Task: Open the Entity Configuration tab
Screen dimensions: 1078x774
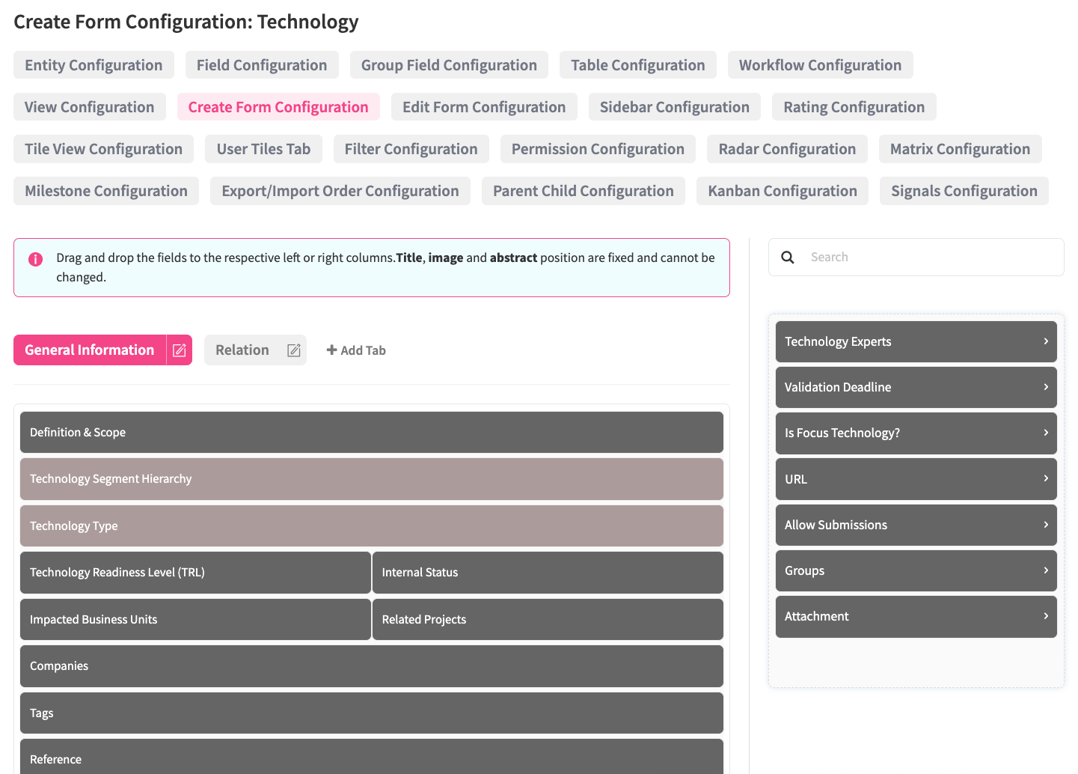Action: [94, 65]
